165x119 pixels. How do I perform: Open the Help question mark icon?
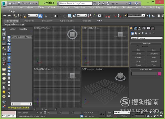(x=136, y=3)
